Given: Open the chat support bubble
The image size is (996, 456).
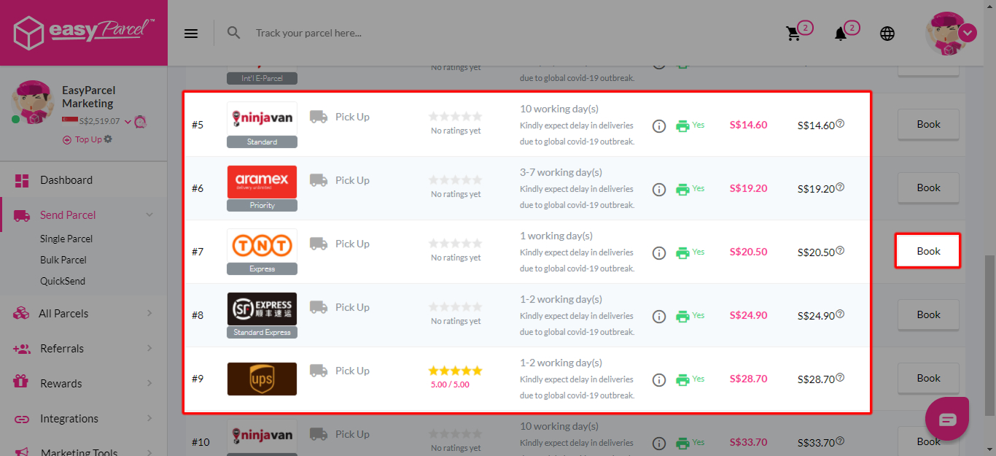Looking at the screenshot, I should click(947, 419).
